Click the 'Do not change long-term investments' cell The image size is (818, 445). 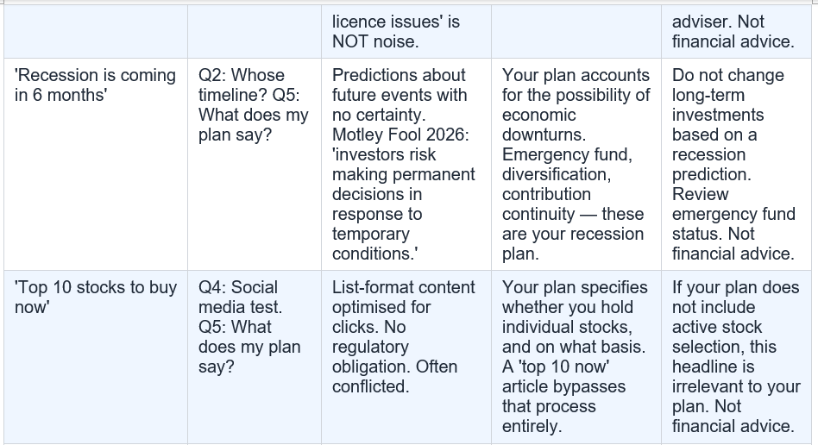[736, 165]
